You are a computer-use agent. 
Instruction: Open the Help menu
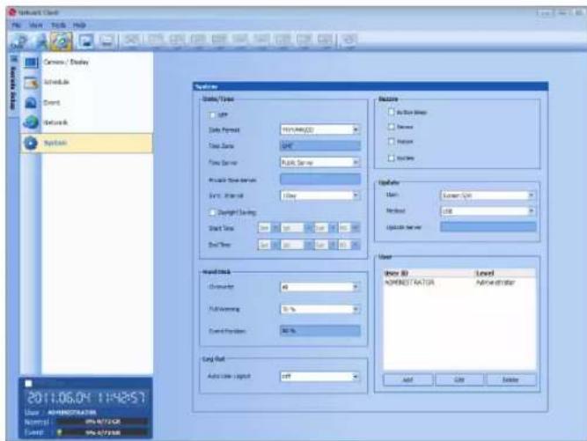pos(79,25)
